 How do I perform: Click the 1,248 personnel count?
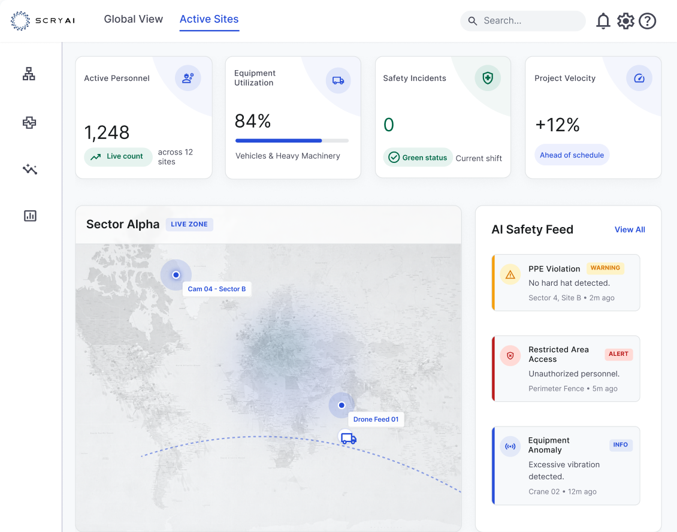[x=107, y=132]
